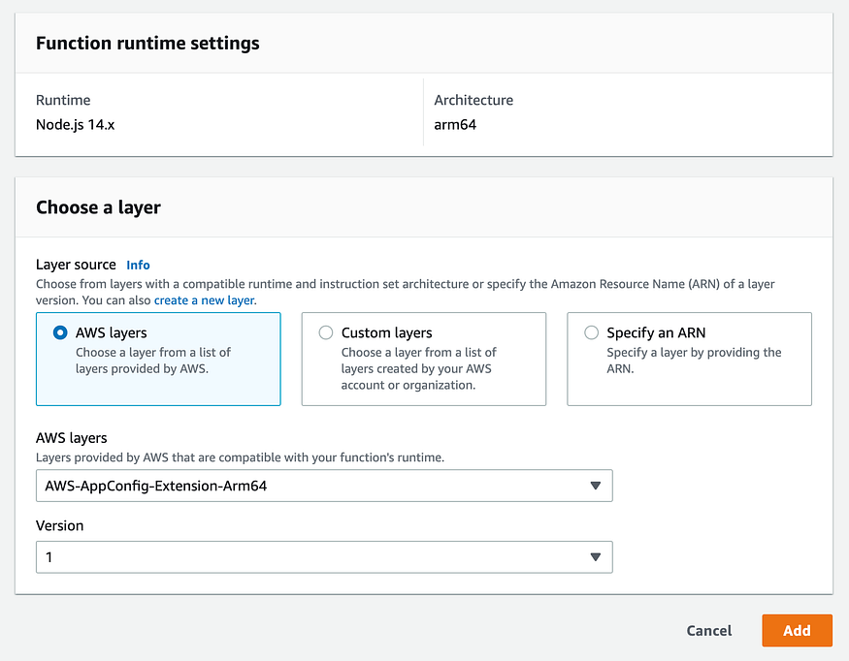
Task: Click the AWS-AppConfig-Extension-Arm64 selection field
Action: tap(324, 486)
